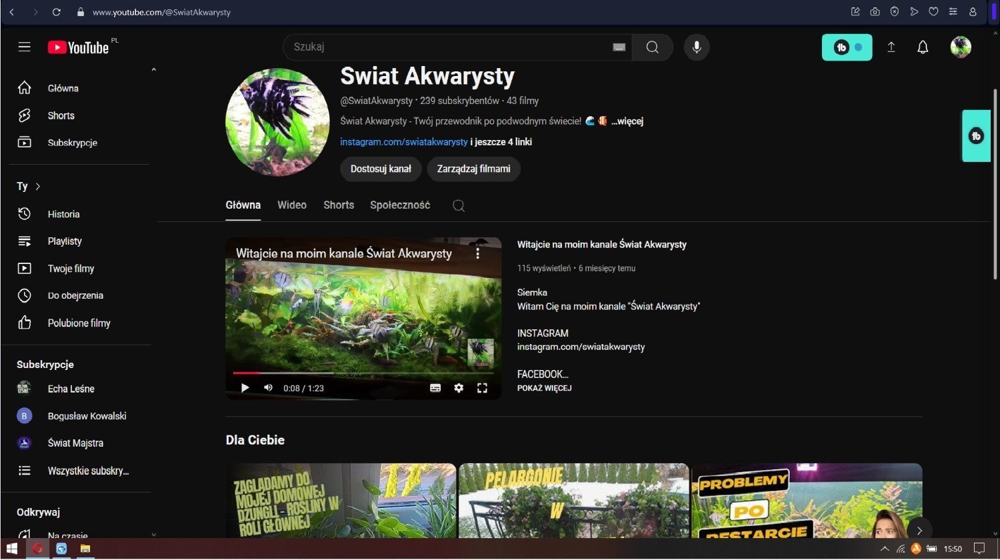1000x560 pixels.
Task: Open the TubeBuddy side tab on right edge
Action: pos(976,136)
